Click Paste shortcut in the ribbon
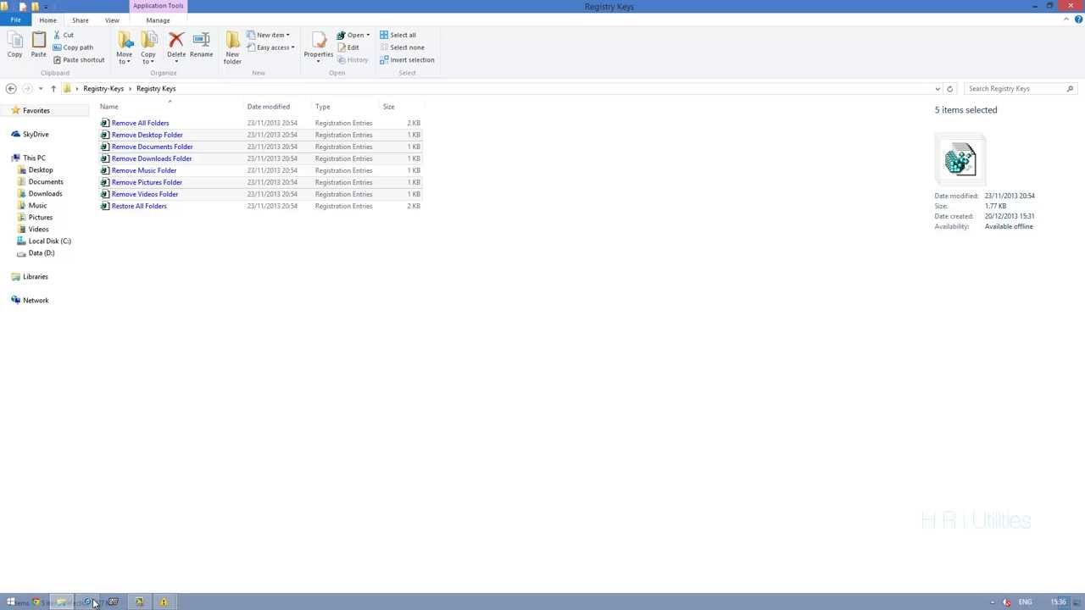1085x610 pixels. tap(79, 60)
